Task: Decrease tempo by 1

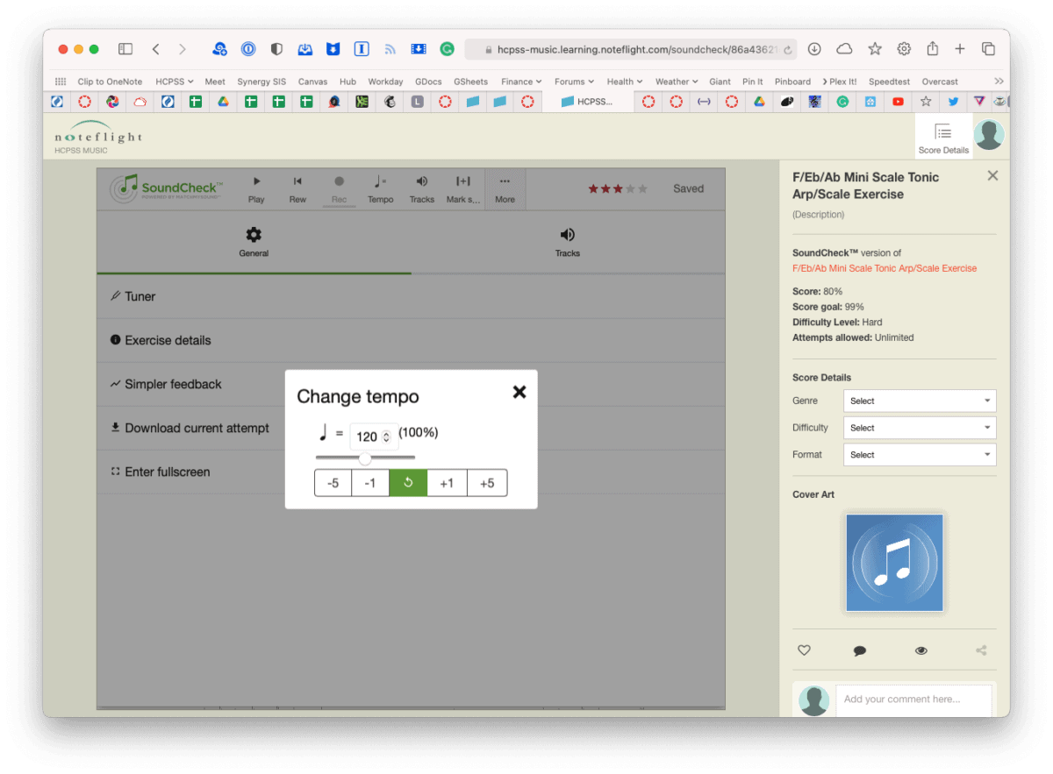Action: [370, 483]
